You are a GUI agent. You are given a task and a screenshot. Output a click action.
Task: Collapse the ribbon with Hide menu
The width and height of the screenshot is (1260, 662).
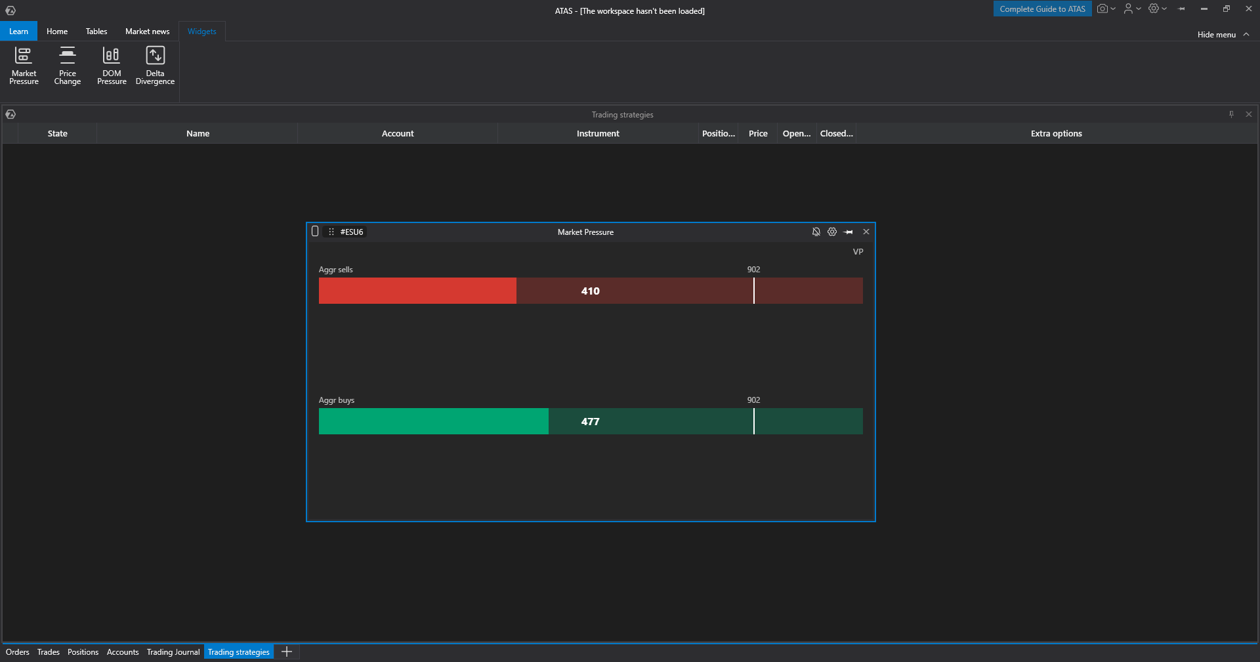[1223, 35]
